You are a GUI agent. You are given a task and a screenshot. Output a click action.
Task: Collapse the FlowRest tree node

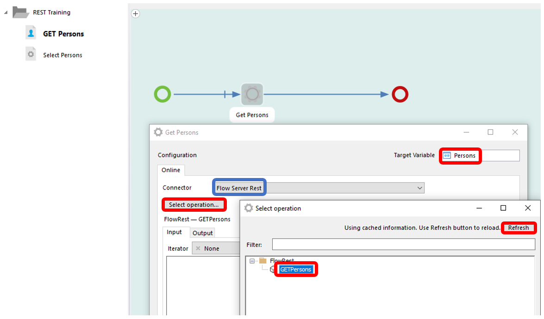click(252, 261)
